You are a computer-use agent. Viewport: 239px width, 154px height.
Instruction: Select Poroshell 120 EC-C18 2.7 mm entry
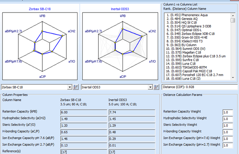pos(195,75)
